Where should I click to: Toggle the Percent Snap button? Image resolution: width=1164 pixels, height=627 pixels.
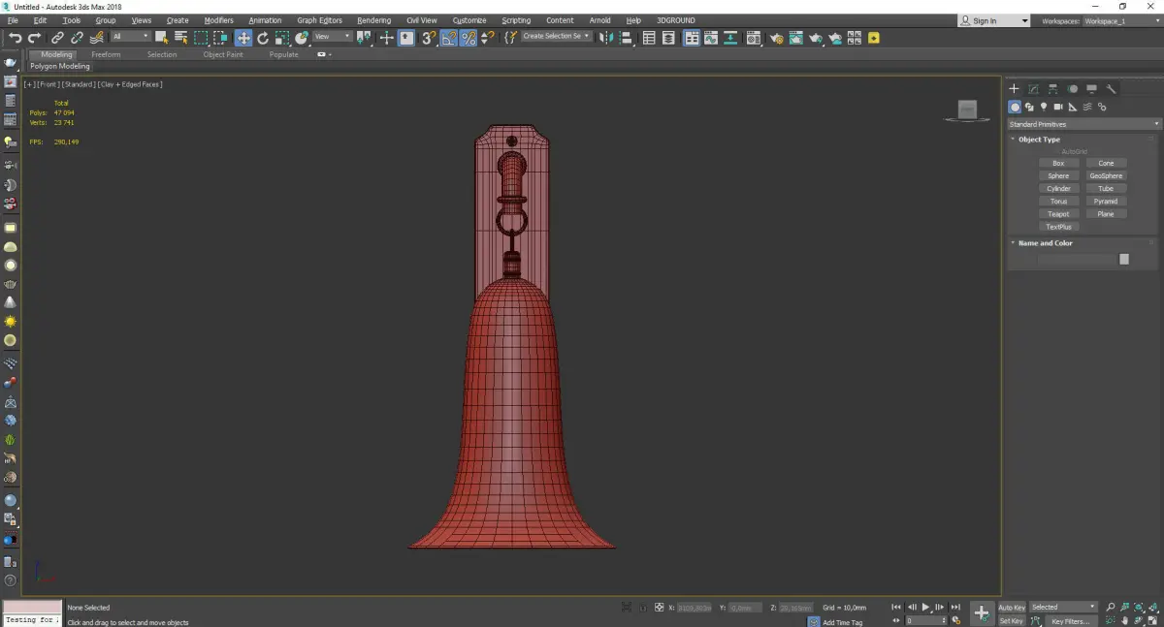(x=468, y=38)
